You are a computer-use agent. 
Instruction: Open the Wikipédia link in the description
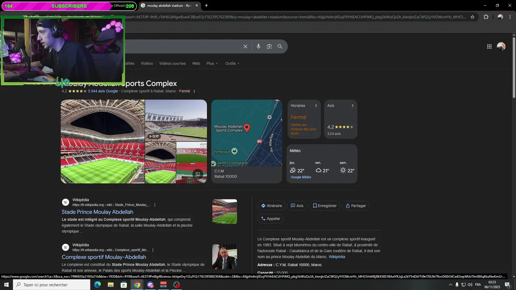click(337, 257)
